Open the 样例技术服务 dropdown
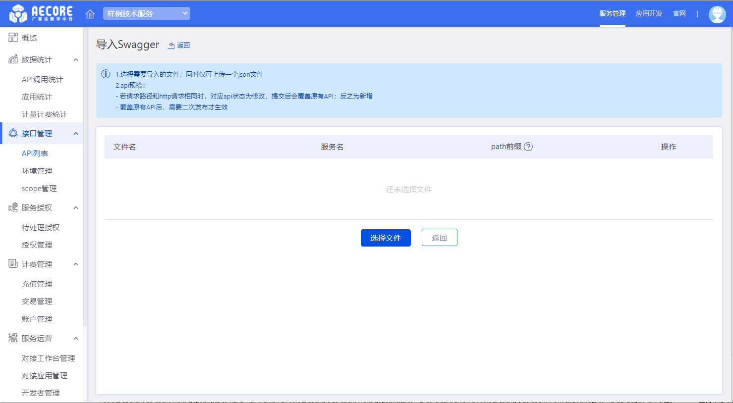The width and height of the screenshot is (733, 403). pyautogui.click(x=146, y=13)
